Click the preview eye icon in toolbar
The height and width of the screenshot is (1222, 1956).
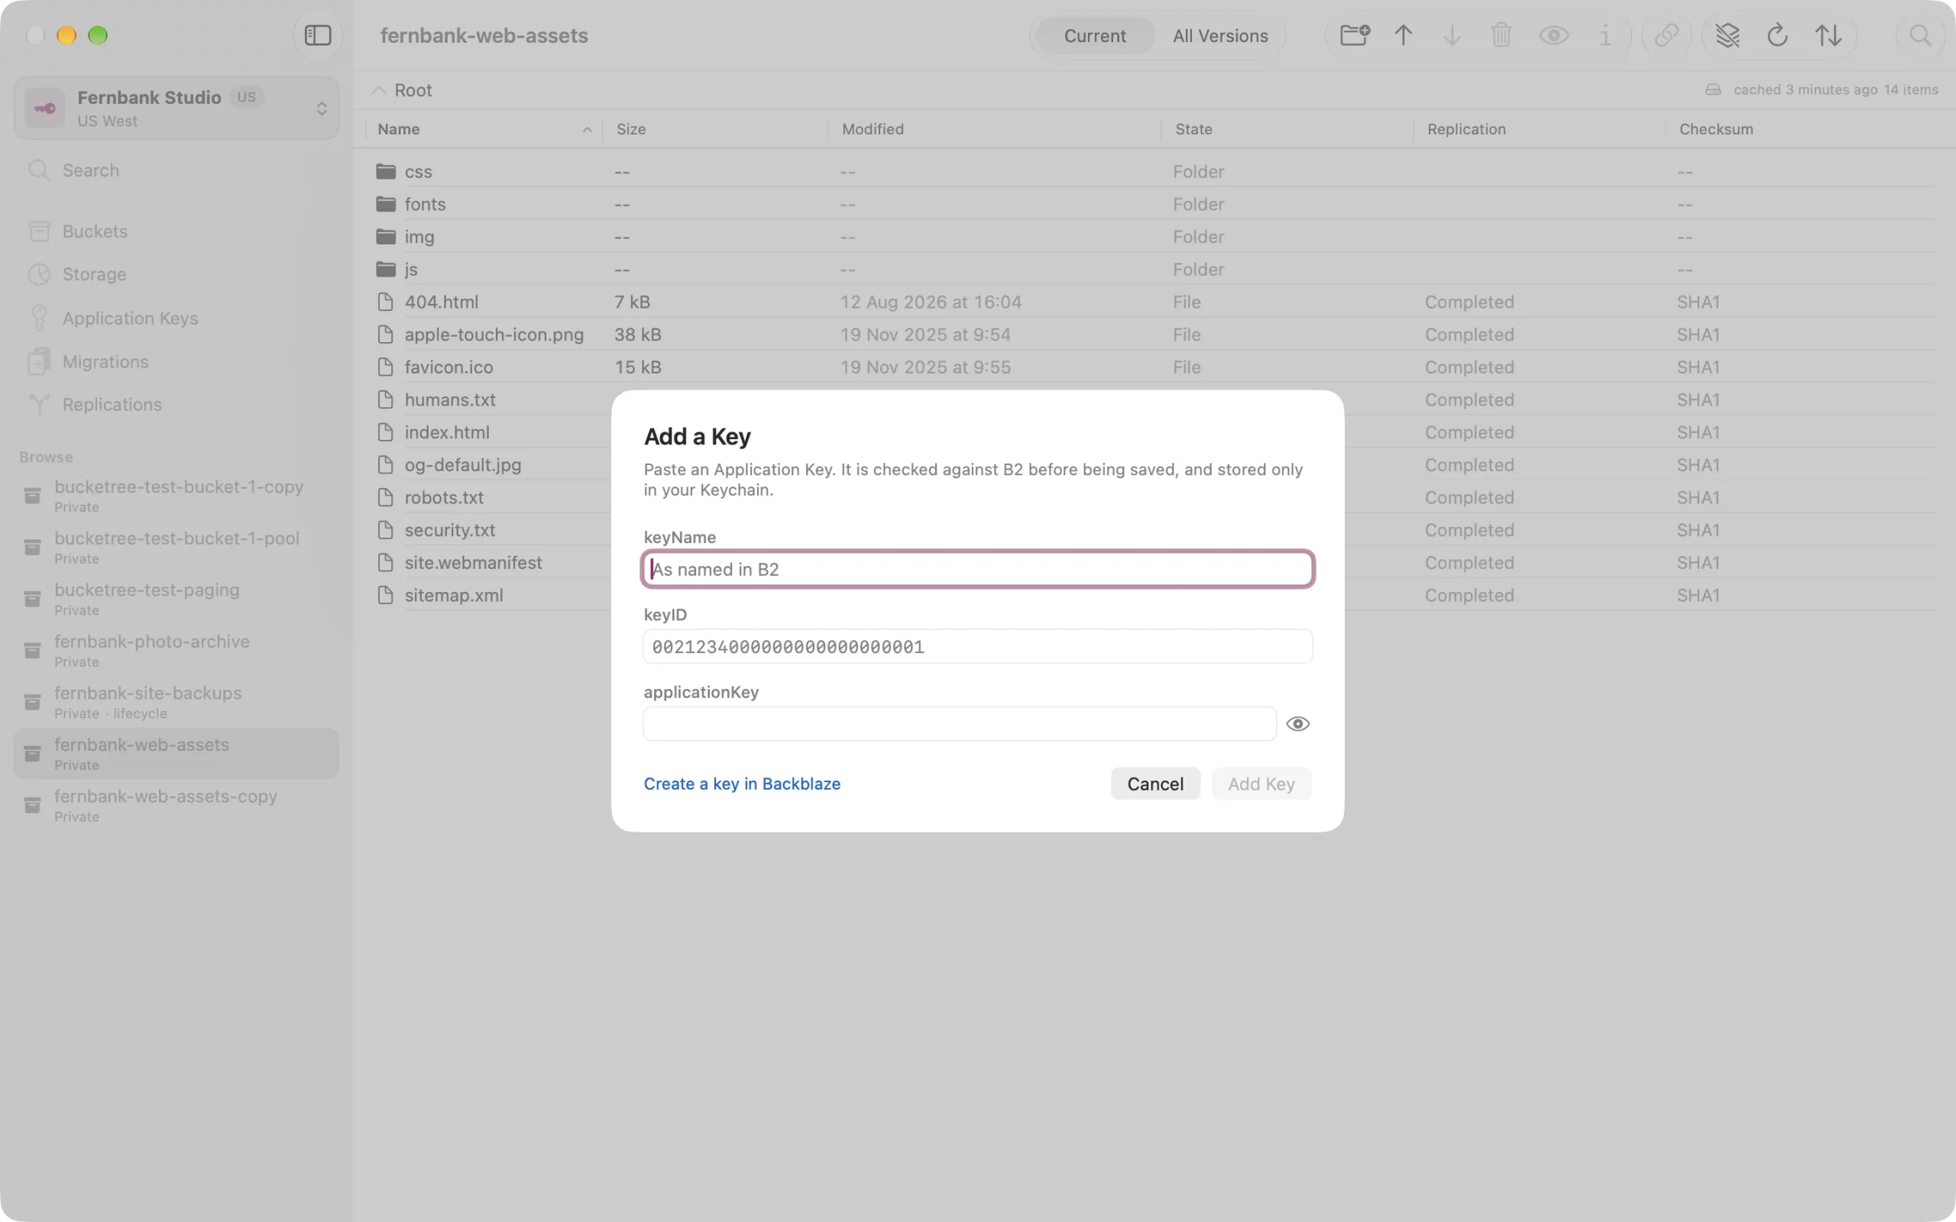(1553, 36)
